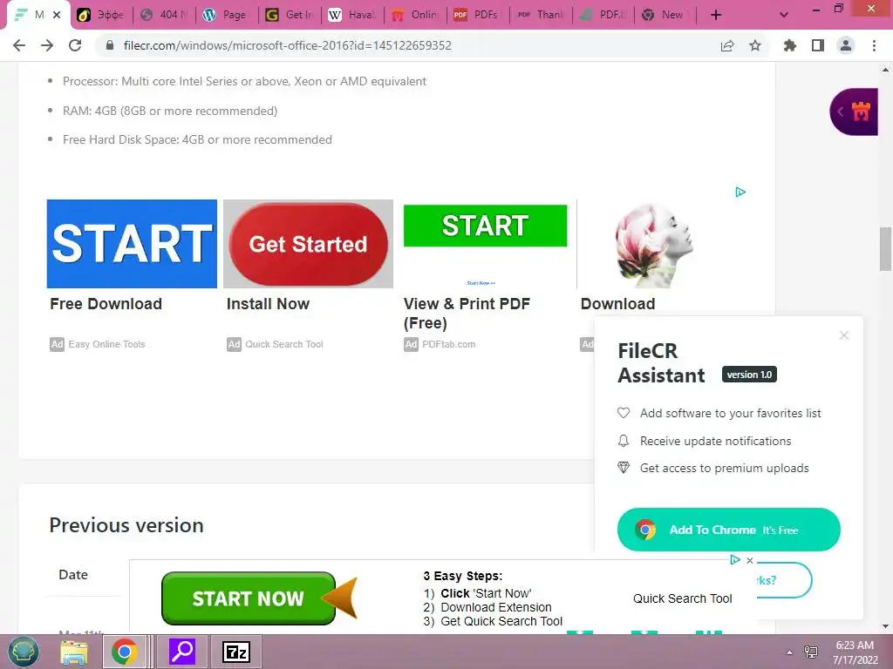Click the heart favorites icon
The height and width of the screenshot is (669, 893).
pyautogui.click(x=624, y=413)
